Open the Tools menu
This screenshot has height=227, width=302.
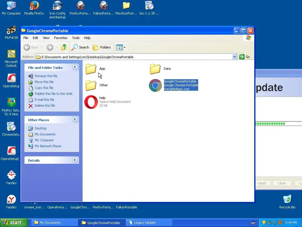coord(76,38)
